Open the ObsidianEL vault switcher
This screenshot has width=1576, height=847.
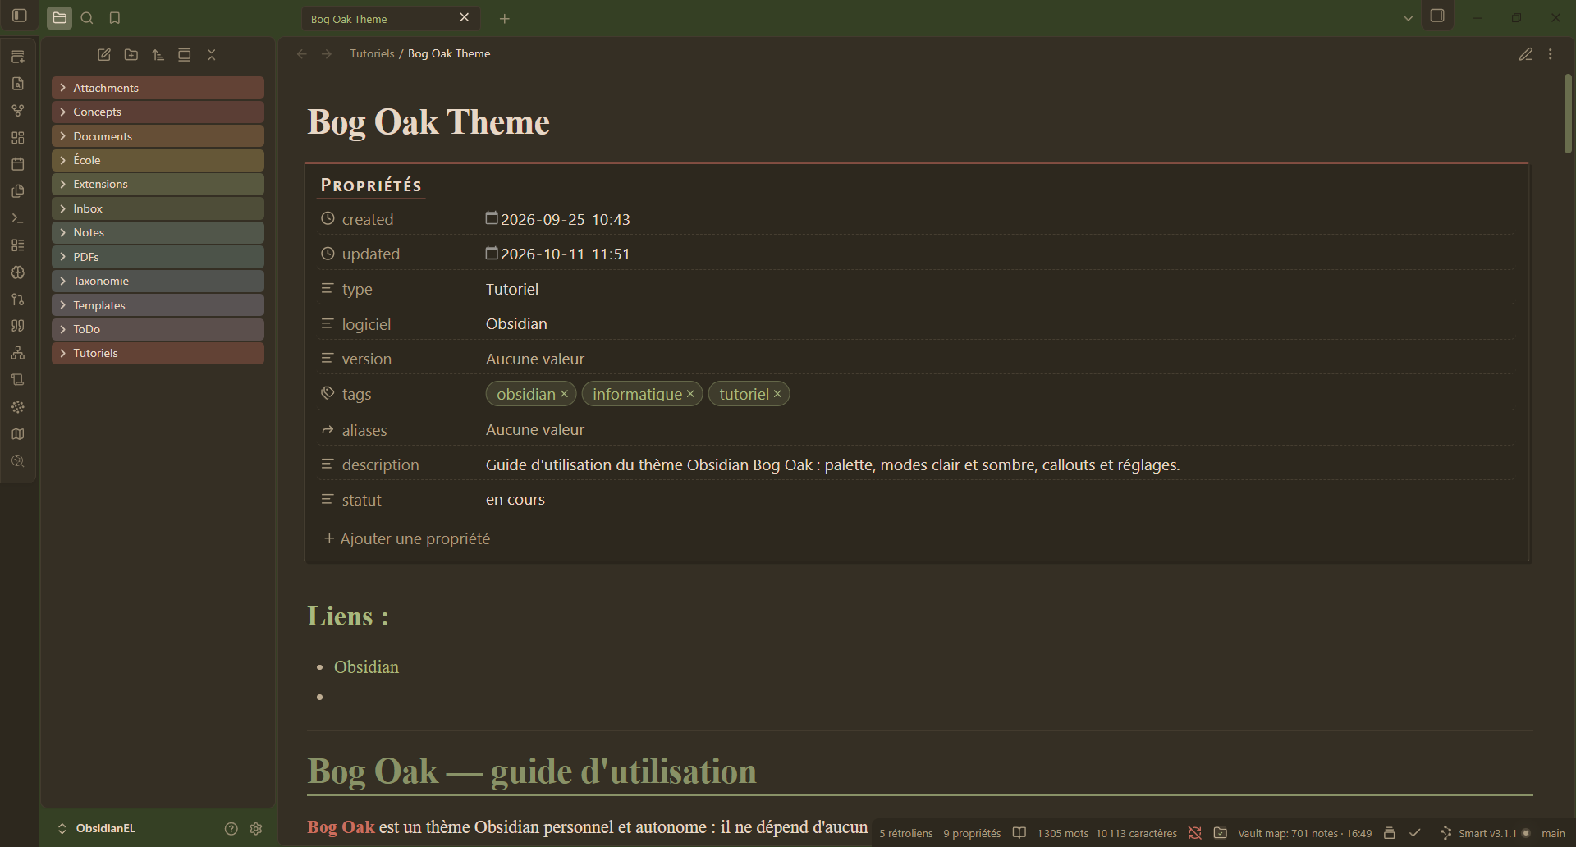point(97,829)
